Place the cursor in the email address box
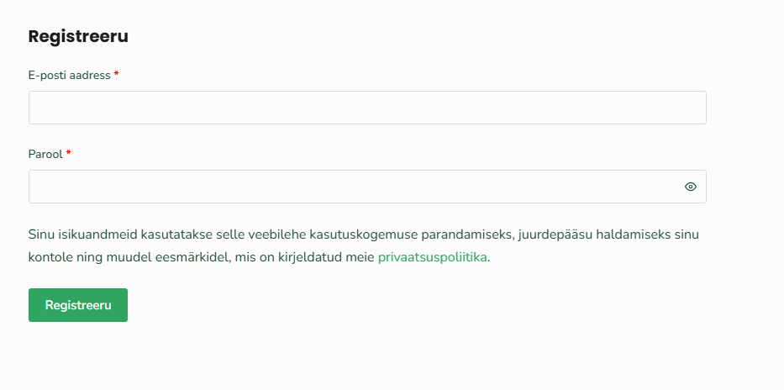This screenshot has width=784, height=390. click(367, 108)
